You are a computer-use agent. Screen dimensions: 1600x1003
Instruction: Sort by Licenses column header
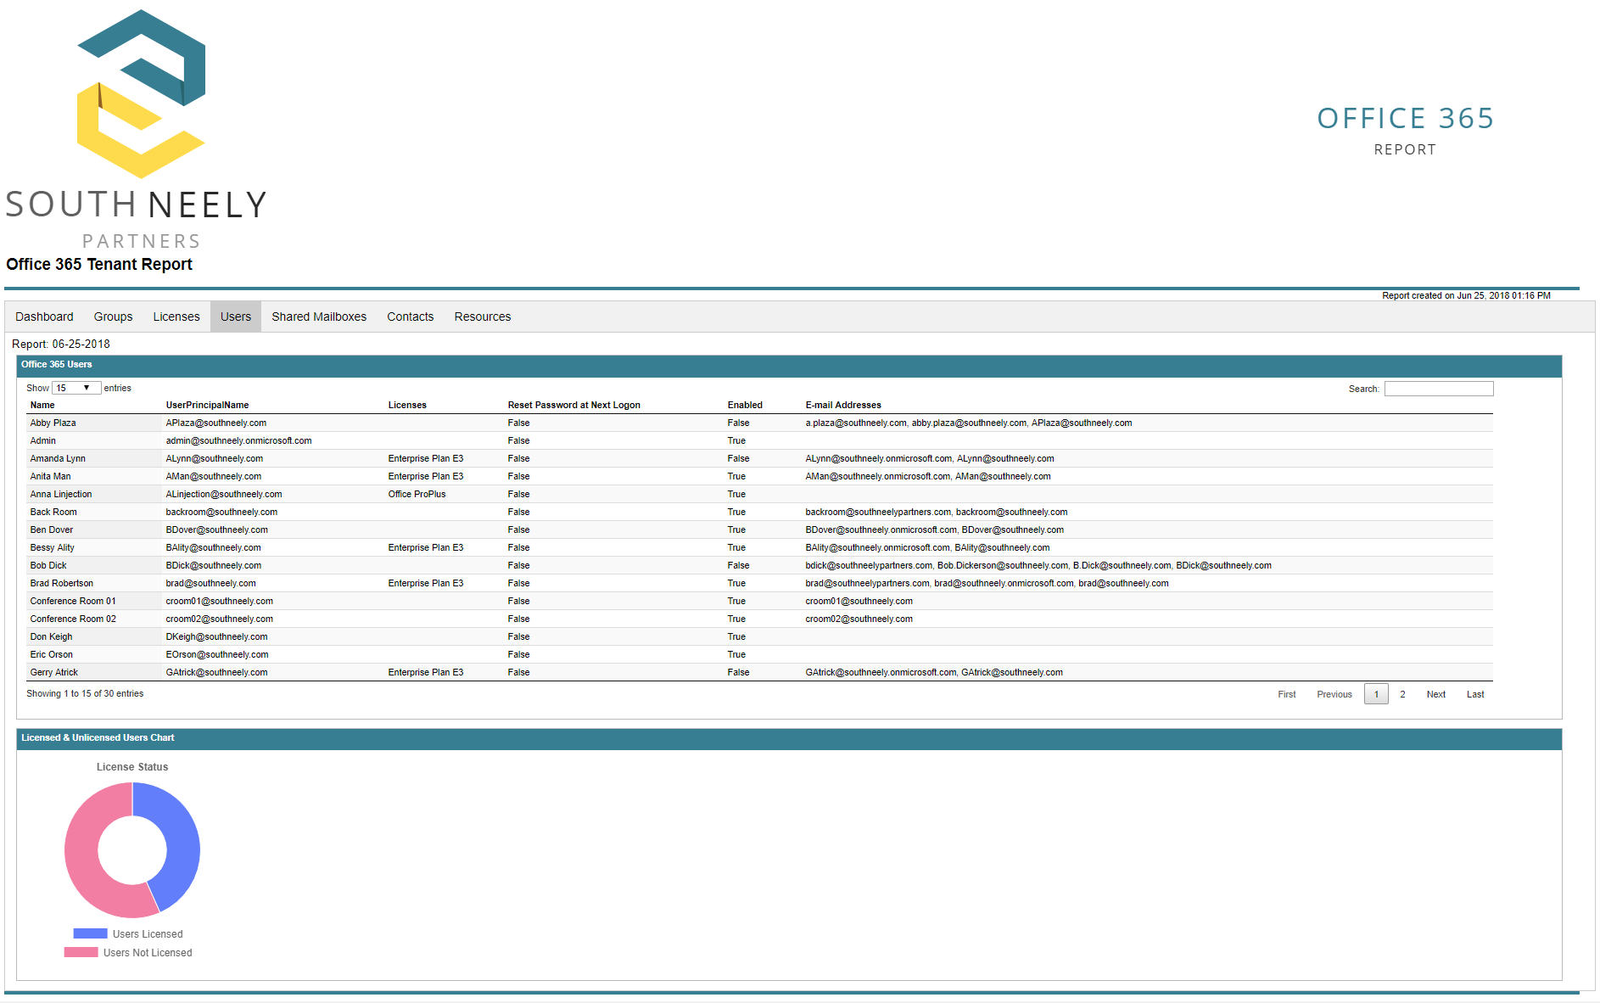[x=407, y=405]
